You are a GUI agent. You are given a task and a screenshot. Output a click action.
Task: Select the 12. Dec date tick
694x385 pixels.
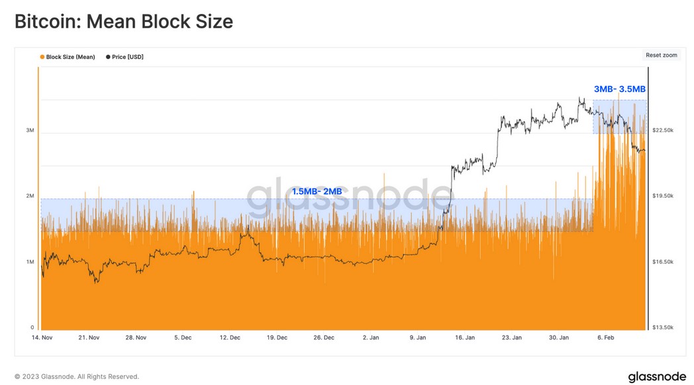(230, 337)
